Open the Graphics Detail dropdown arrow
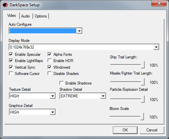 (x=52, y=112)
